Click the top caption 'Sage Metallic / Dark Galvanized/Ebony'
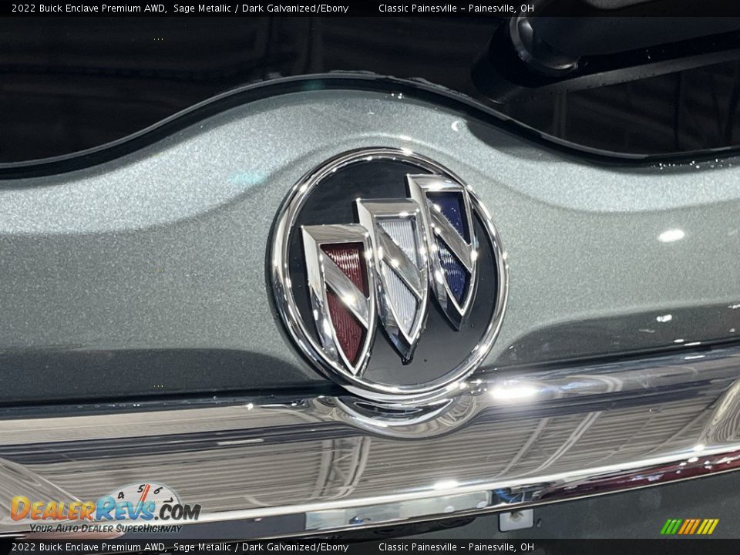The image size is (740, 555). click(261, 8)
